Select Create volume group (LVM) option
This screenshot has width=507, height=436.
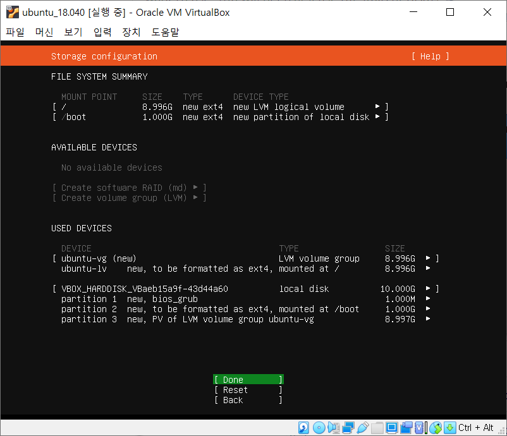click(130, 198)
